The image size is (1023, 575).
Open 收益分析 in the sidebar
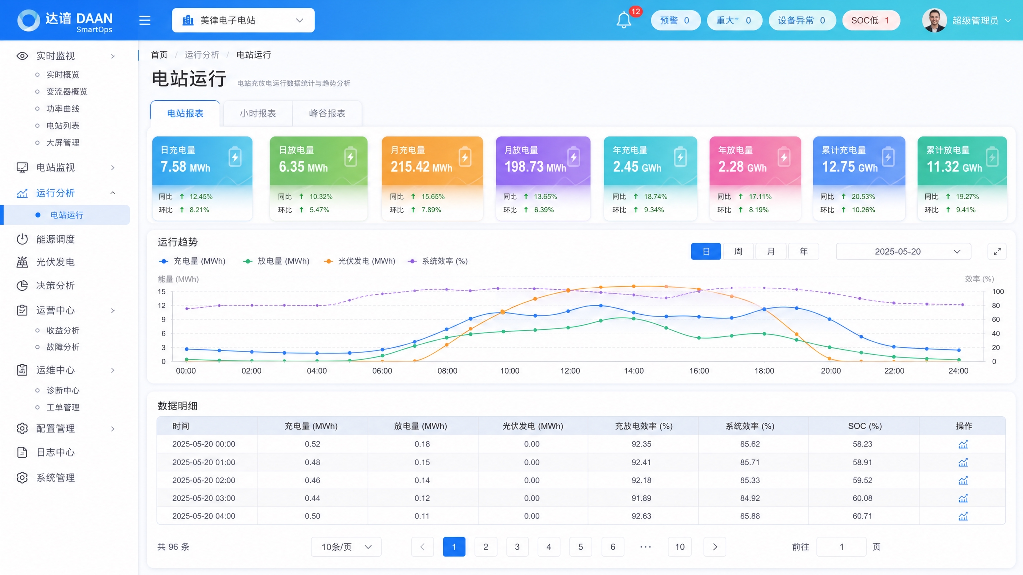tap(63, 331)
